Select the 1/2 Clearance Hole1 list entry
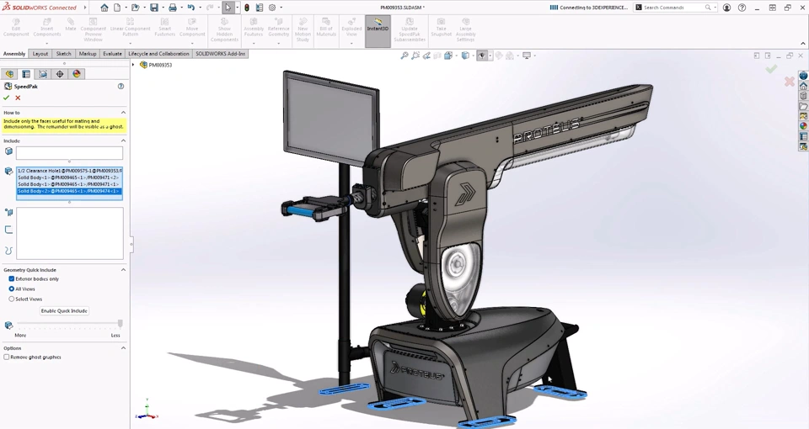 click(x=70, y=171)
